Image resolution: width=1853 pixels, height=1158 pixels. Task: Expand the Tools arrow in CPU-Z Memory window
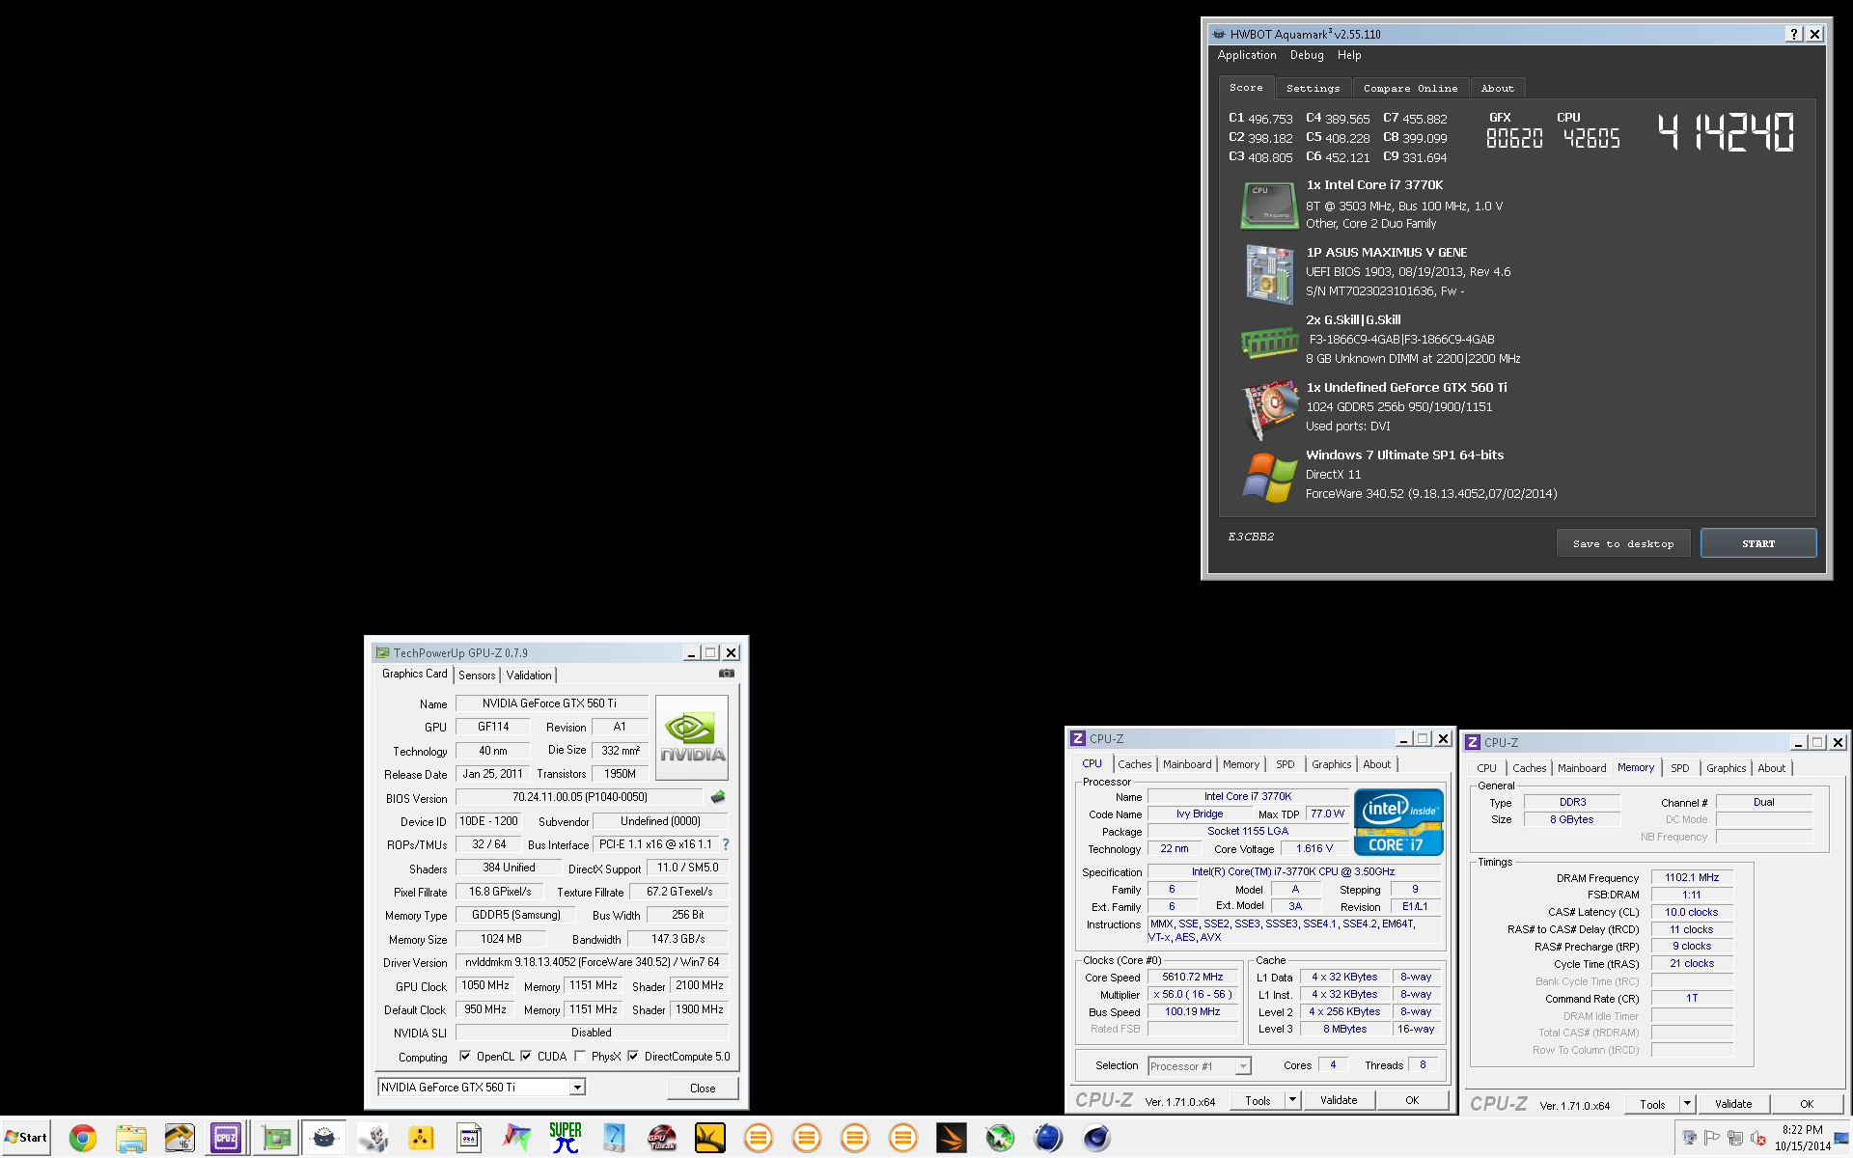(x=1688, y=1104)
